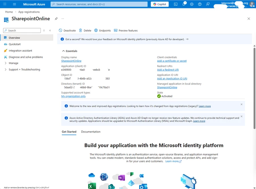Viewport: 256px width, 189px height.
Task: Click the Delete toolbar button
Action: coord(85,30)
